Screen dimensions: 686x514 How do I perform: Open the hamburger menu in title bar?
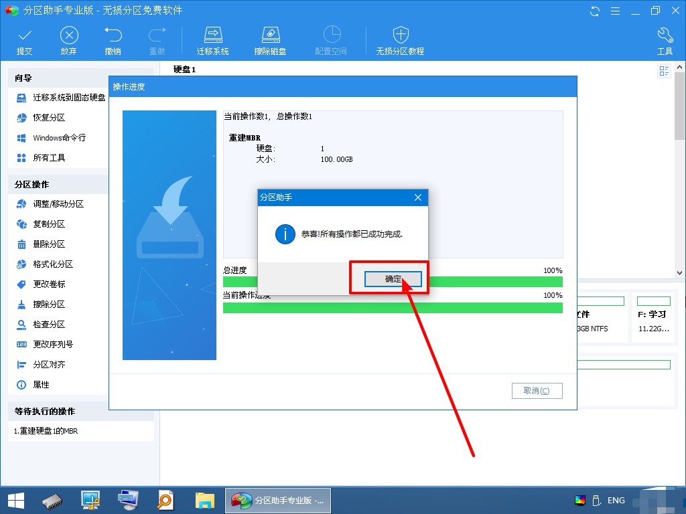tap(615, 11)
